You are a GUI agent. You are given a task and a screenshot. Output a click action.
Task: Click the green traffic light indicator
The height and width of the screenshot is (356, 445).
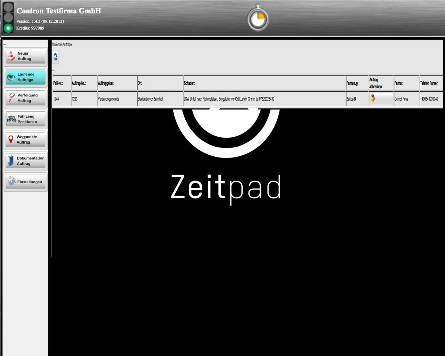pyautogui.click(x=8, y=28)
